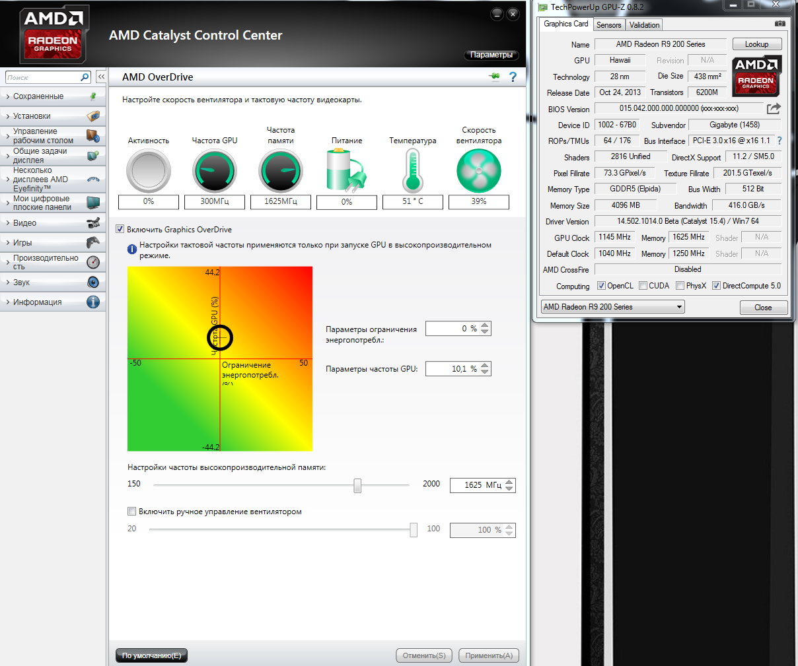The height and width of the screenshot is (666, 798).
Task: Select the Graphics Card tab in GPU-Z
Action: click(x=565, y=24)
